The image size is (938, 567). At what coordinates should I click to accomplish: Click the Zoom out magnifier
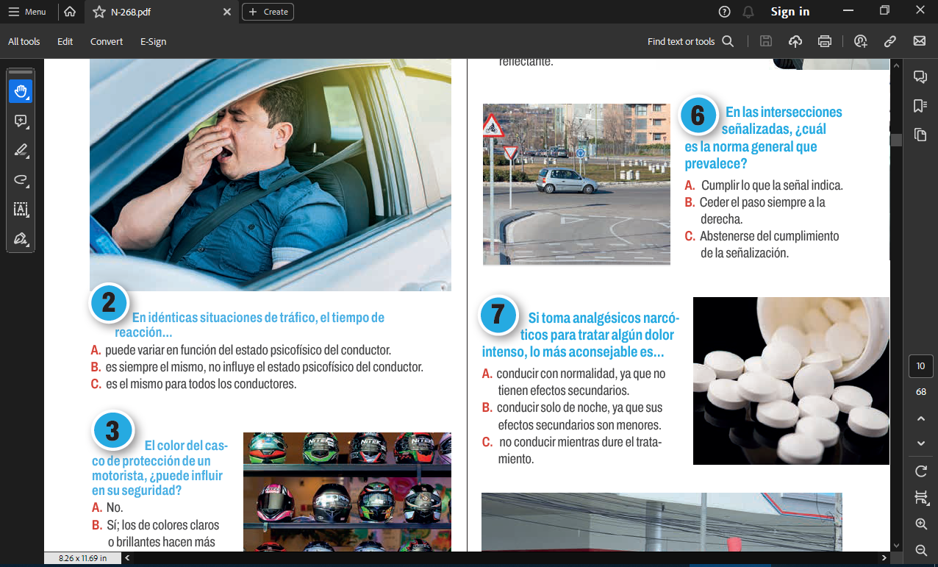pyautogui.click(x=920, y=550)
